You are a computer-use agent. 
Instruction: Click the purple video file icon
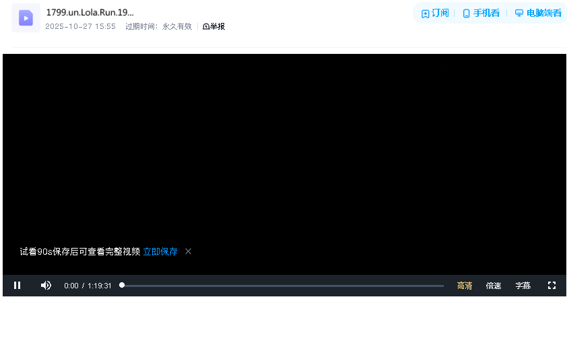[x=26, y=18]
